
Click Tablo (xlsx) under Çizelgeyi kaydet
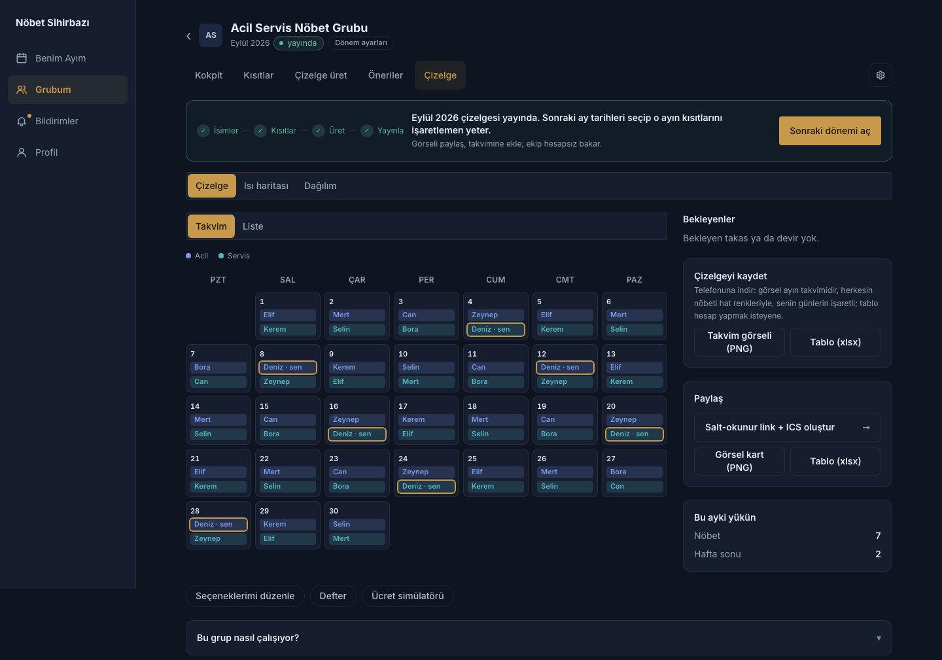point(835,342)
